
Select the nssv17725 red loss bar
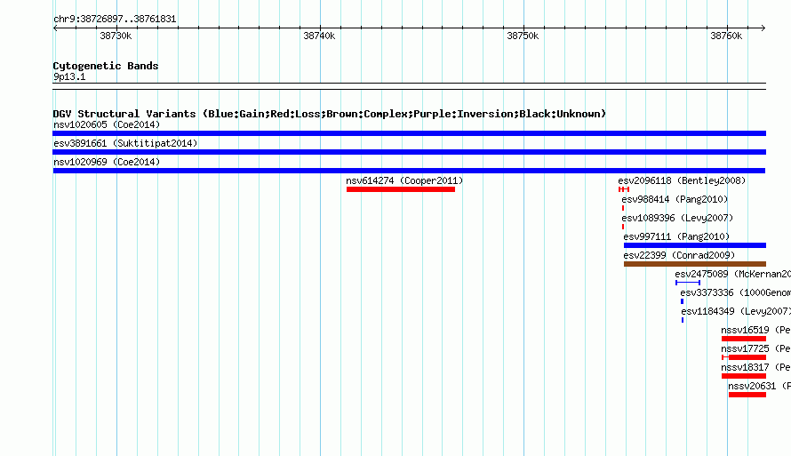[x=744, y=357]
